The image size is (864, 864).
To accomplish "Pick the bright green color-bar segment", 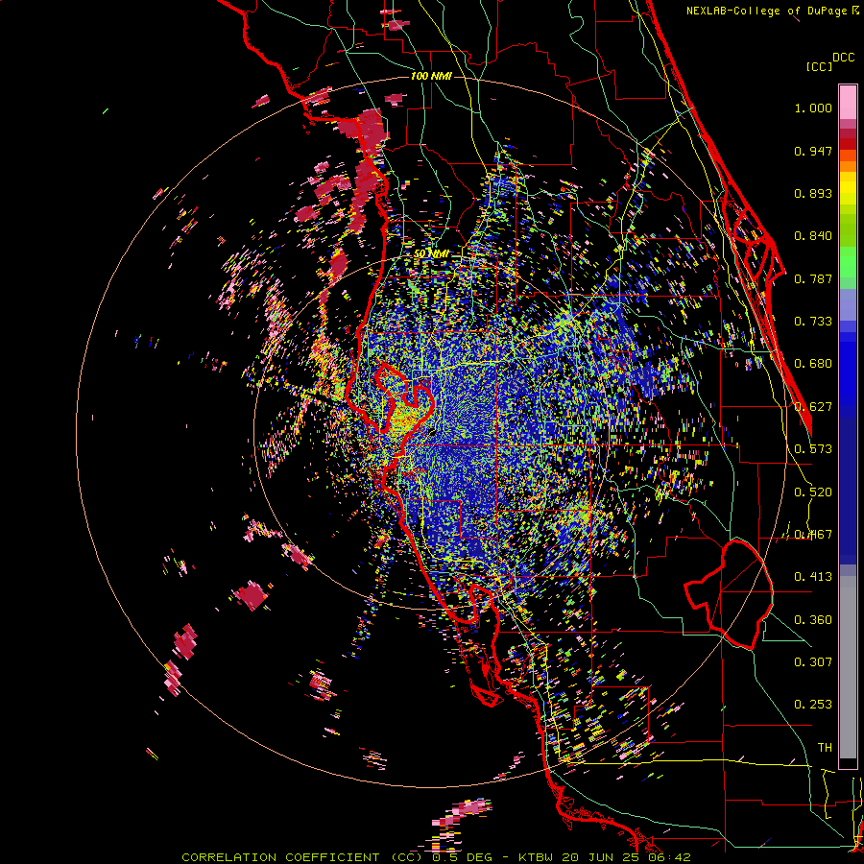I will click(848, 262).
